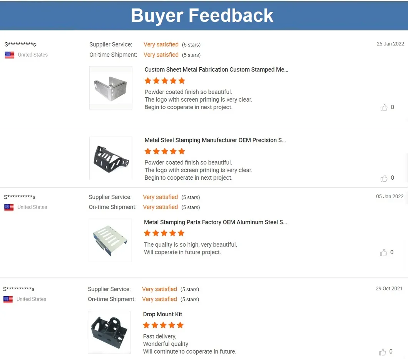This screenshot has width=408, height=359.
Task: Click the thumbs up icon beside the Drop Mount Kit review
Action: click(382, 352)
